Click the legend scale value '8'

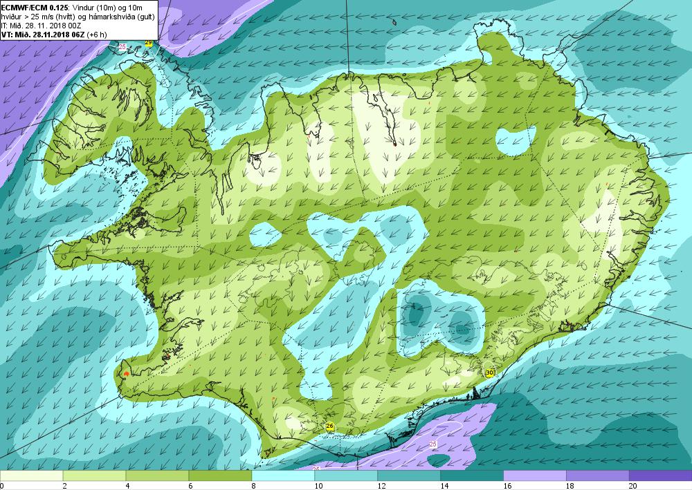(254, 486)
